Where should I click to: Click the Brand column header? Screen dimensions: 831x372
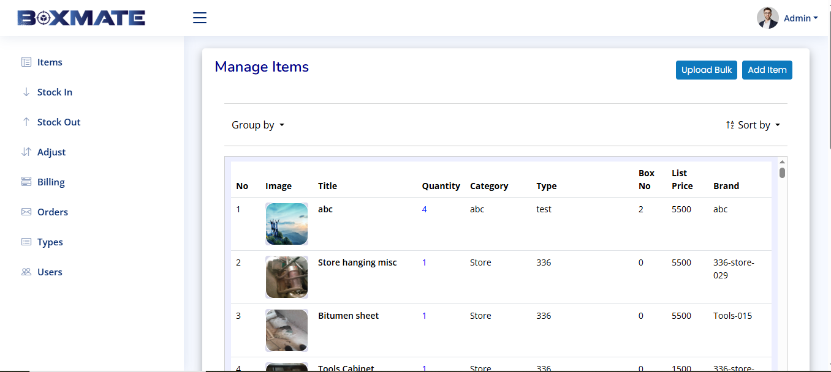726,186
